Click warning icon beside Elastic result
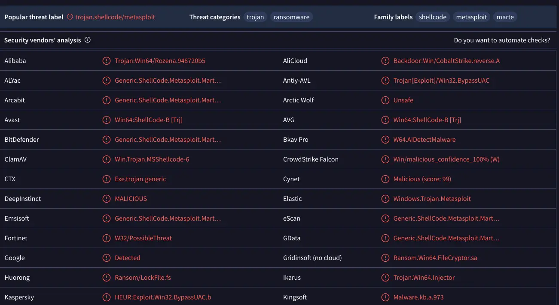Viewport: 559px width, 305px height. tap(385, 199)
